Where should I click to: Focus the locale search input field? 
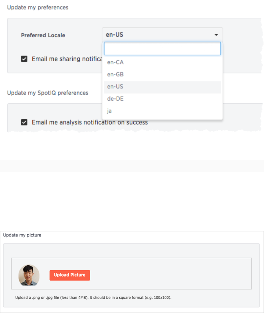[162, 49]
